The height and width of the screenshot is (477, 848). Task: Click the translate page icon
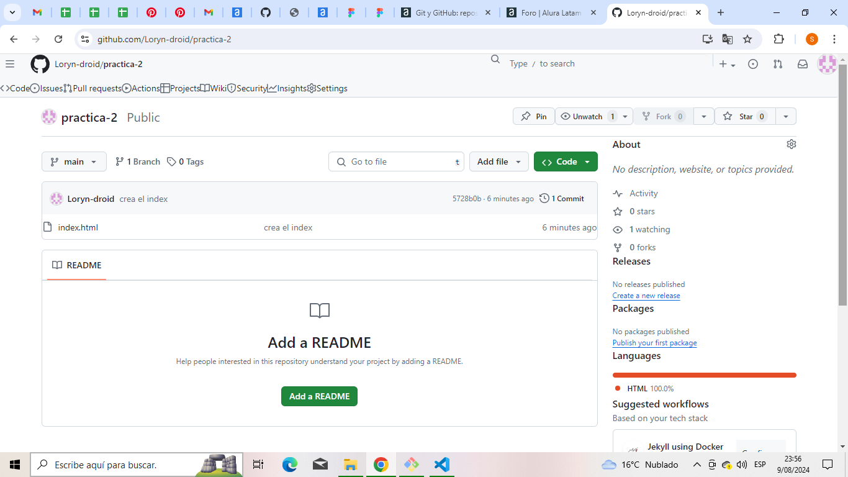click(728, 39)
